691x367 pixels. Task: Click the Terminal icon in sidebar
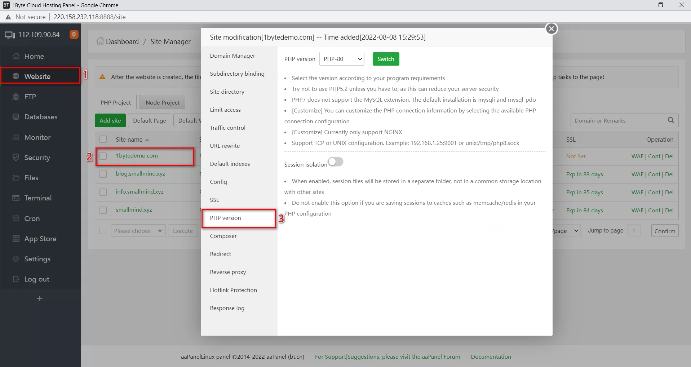coord(16,198)
